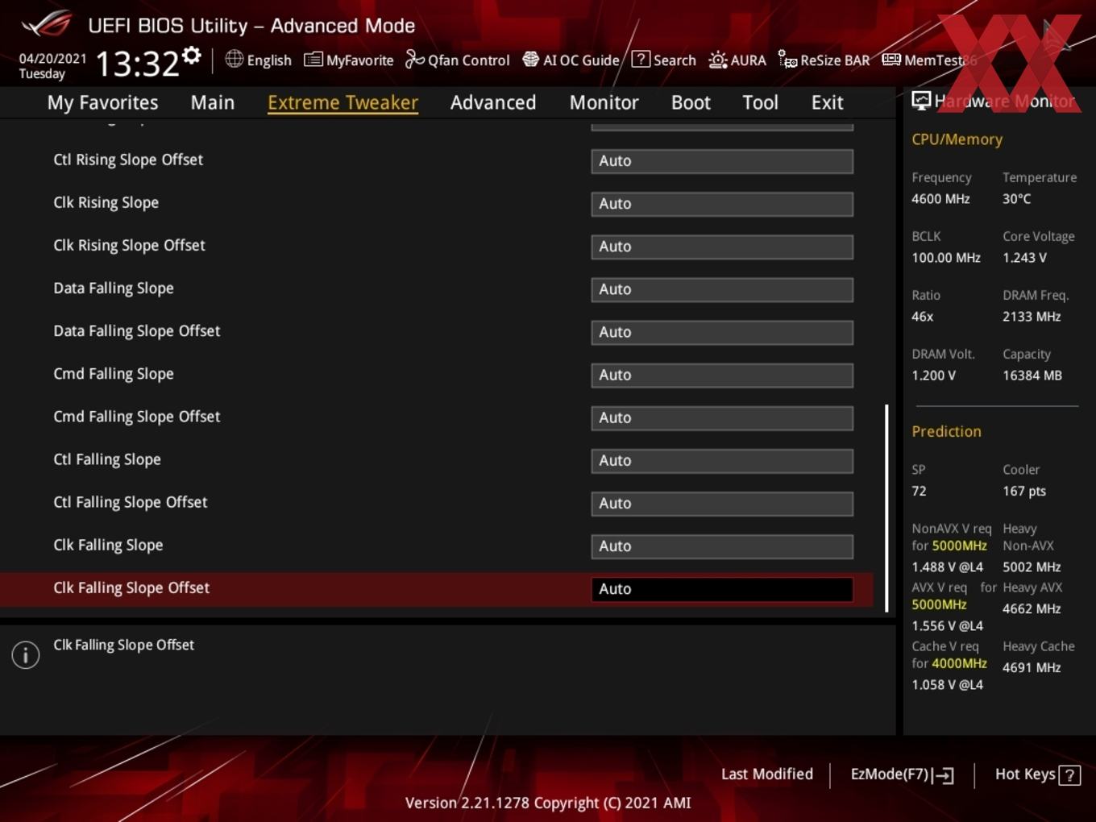This screenshot has width=1096, height=822.
Task: Click the 13:32 clock time
Action: (x=137, y=63)
